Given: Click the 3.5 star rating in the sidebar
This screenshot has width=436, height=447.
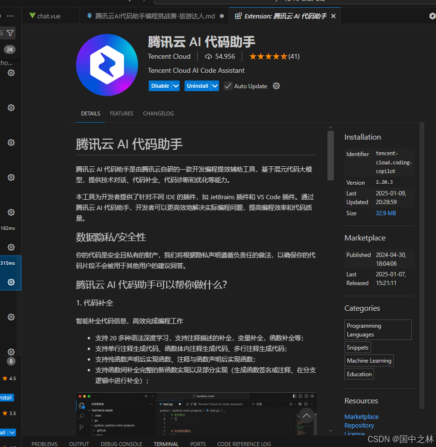Looking at the screenshot, I should click(x=9, y=413).
